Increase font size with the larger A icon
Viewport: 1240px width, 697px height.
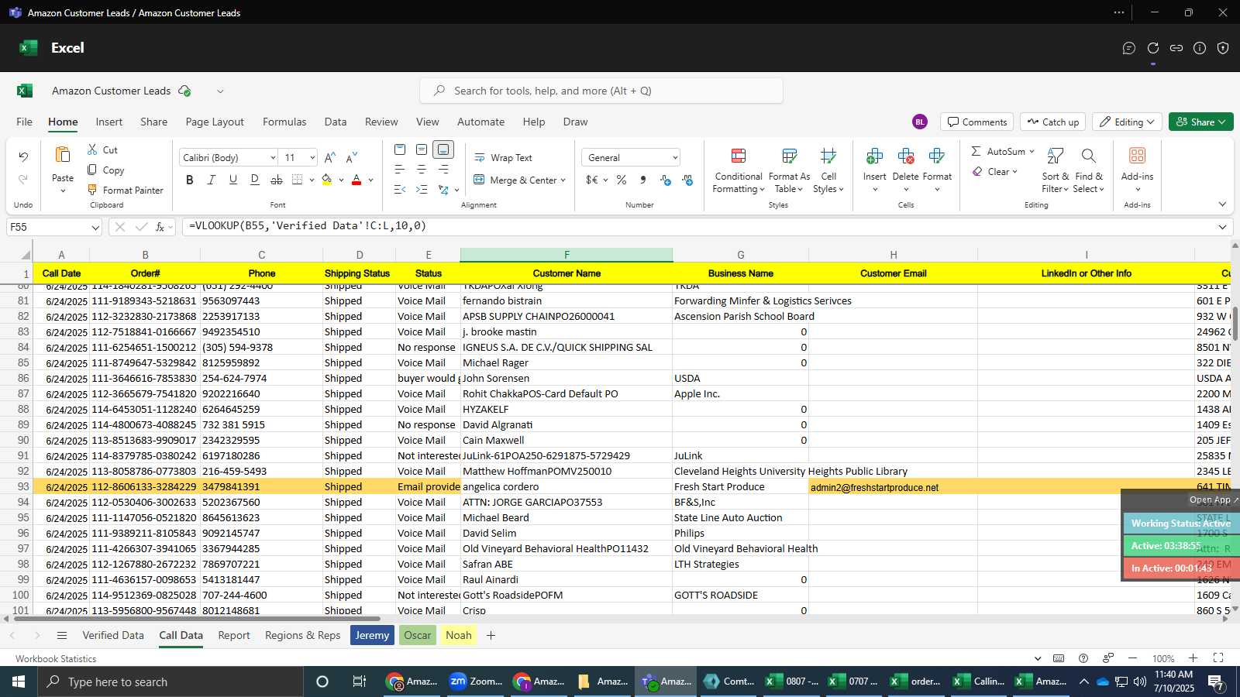330,157
